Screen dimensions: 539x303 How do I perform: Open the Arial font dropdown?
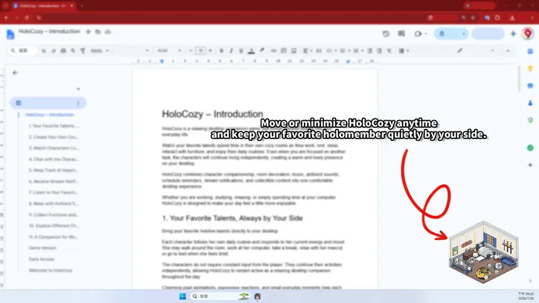coord(169,51)
